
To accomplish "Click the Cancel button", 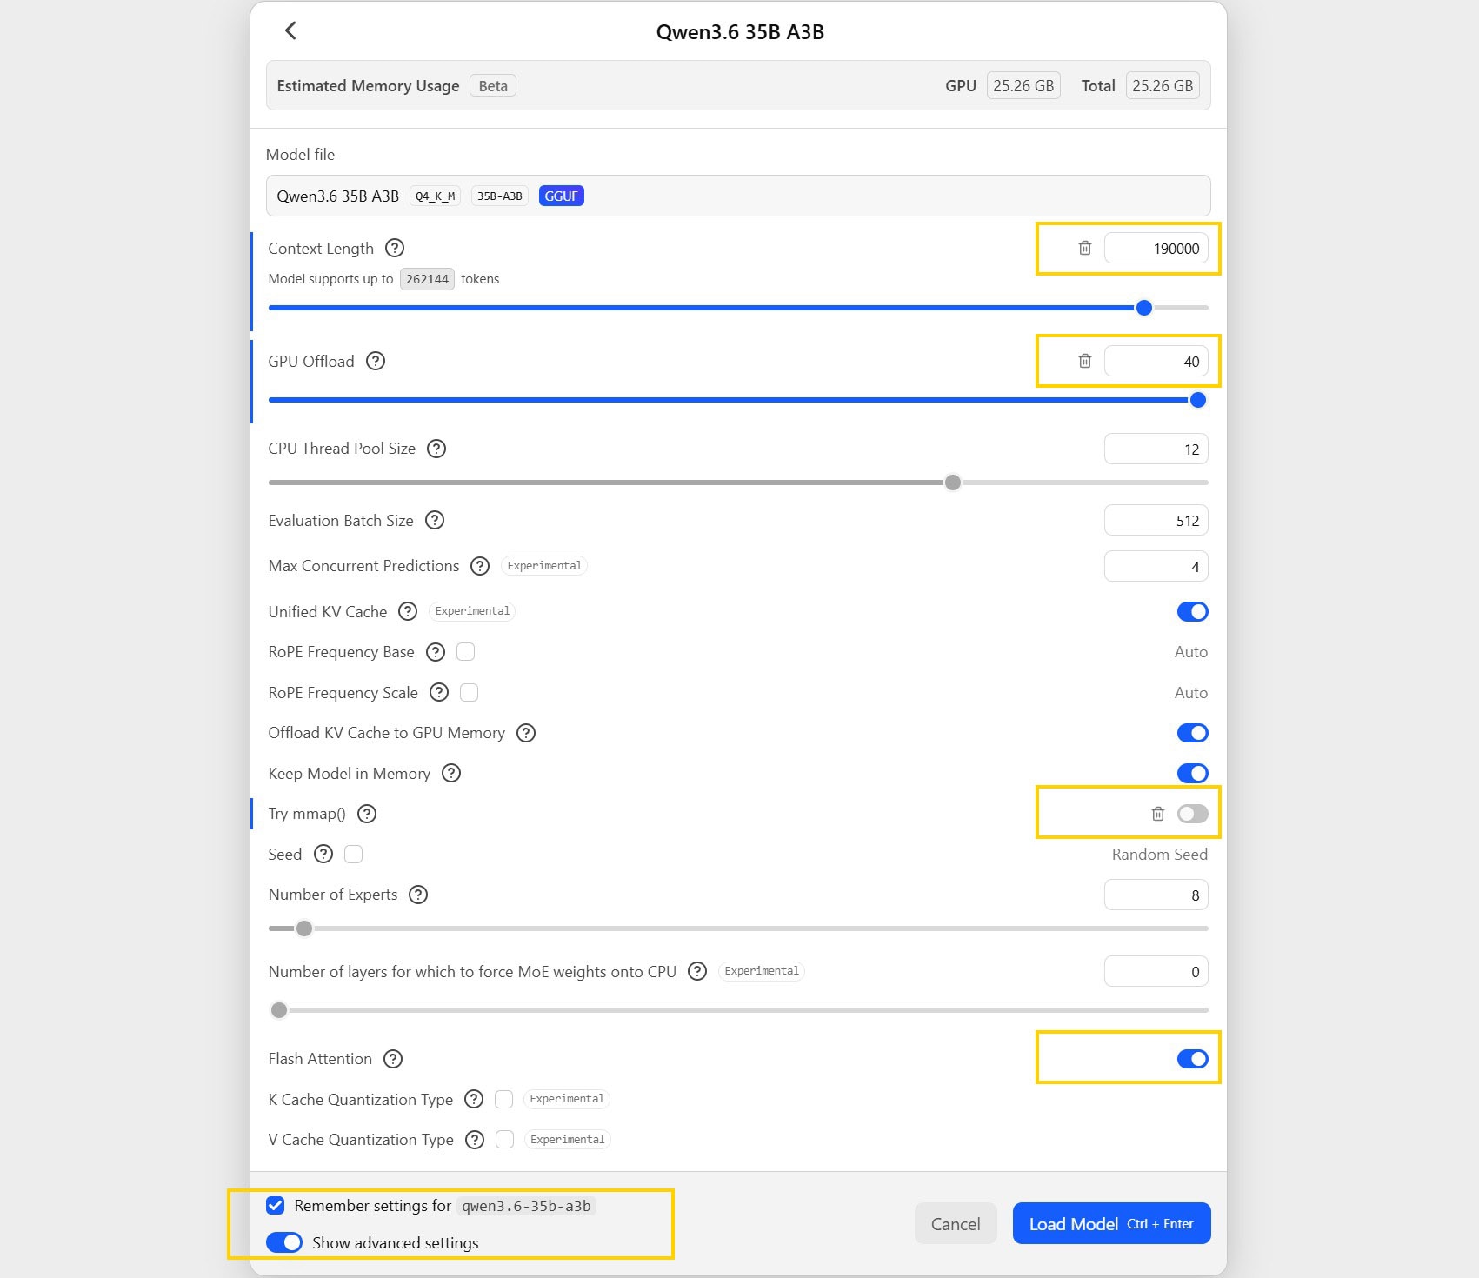I will click(955, 1223).
